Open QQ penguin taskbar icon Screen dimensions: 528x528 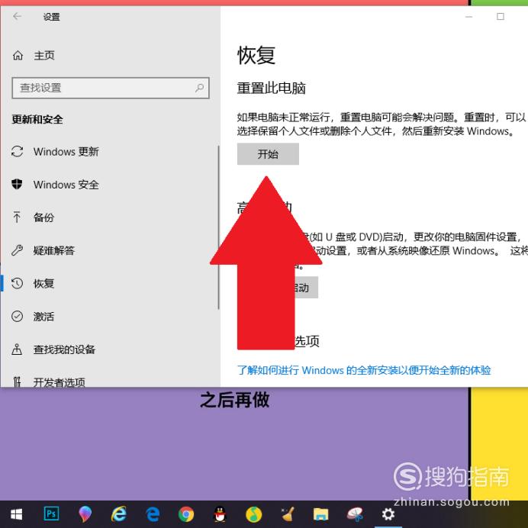(x=221, y=514)
